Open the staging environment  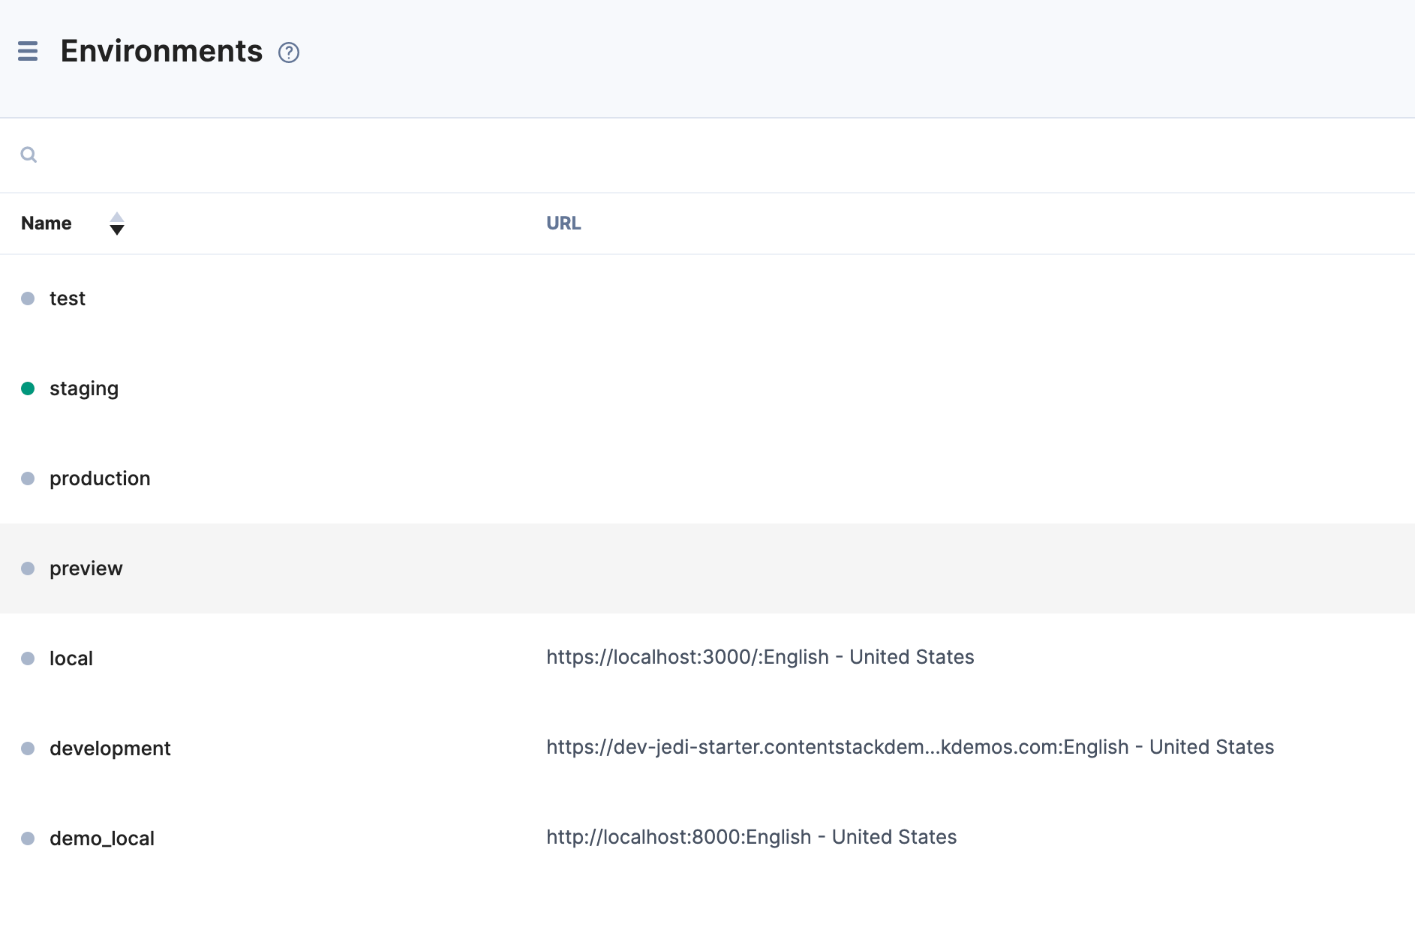84,388
